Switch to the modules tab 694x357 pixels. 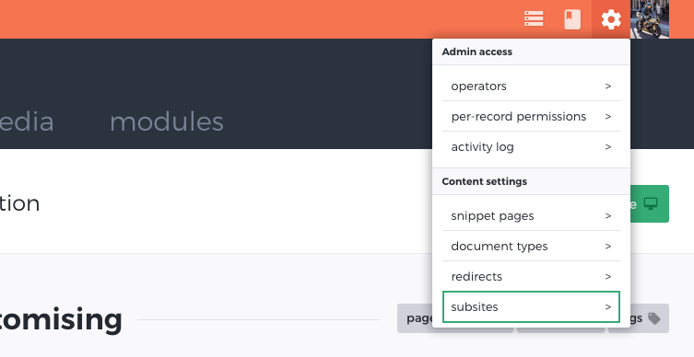coord(167,121)
